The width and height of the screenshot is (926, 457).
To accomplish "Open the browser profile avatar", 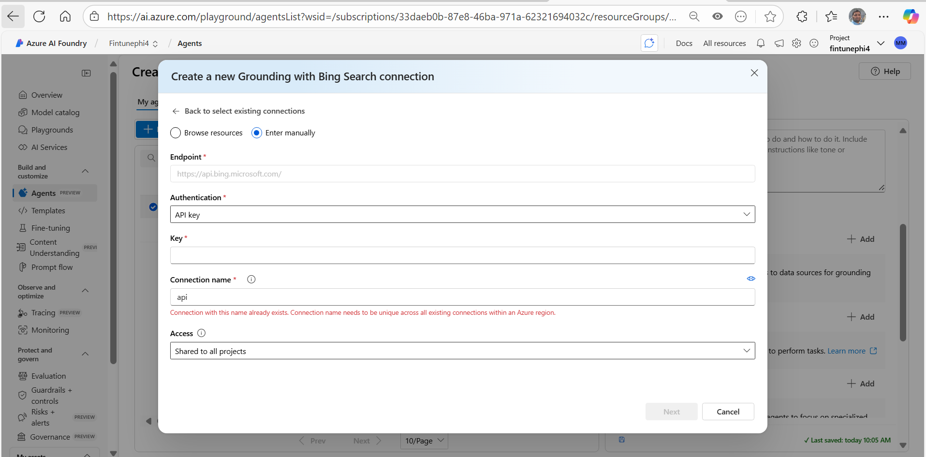I will (857, 16).
